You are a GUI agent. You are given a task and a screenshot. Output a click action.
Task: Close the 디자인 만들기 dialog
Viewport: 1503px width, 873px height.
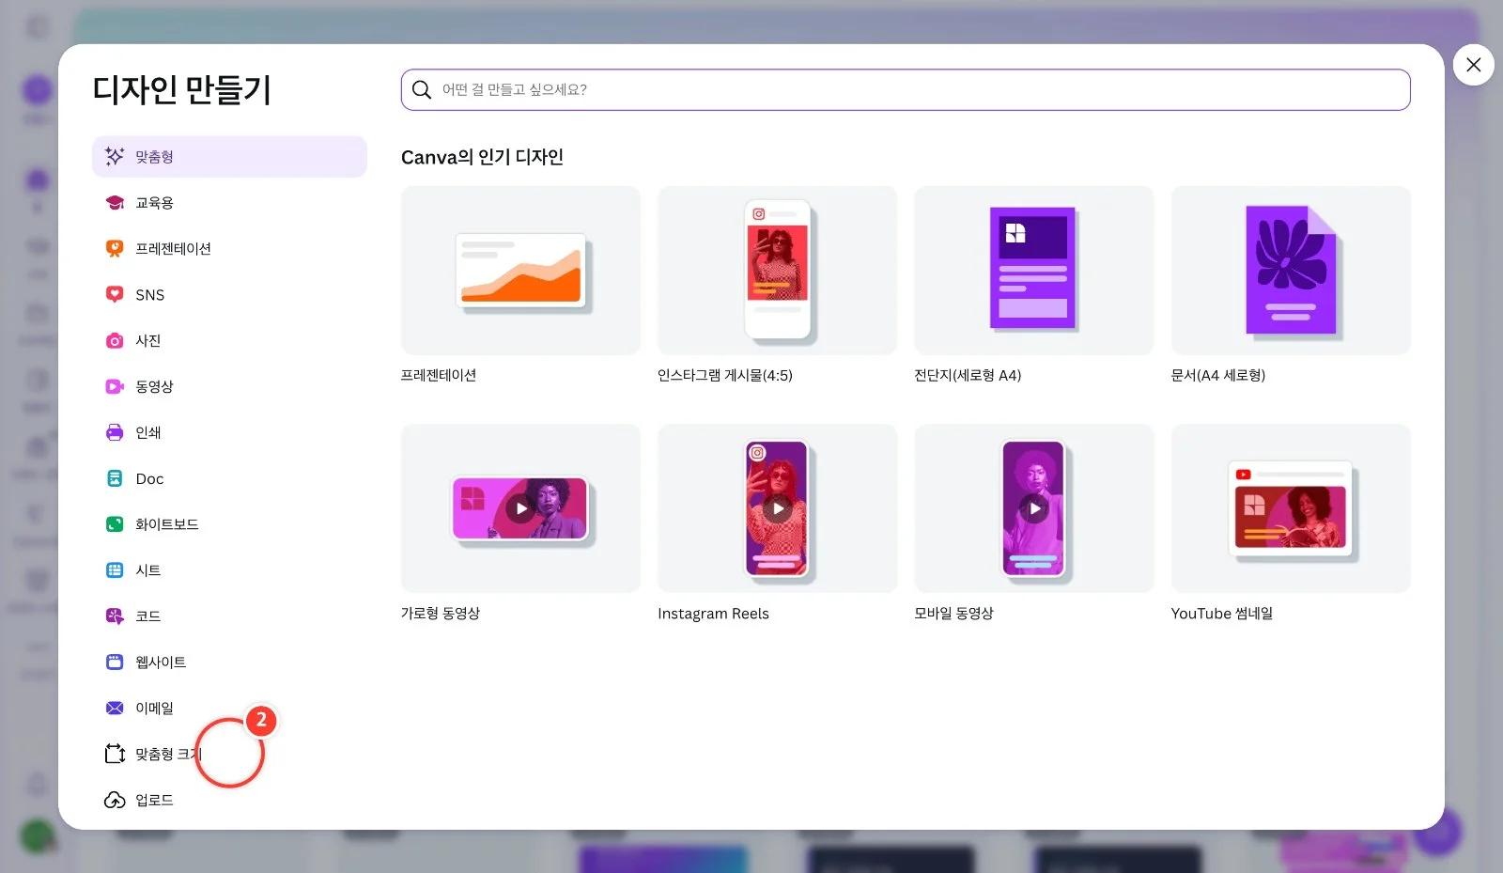(x=1473, y=65)
